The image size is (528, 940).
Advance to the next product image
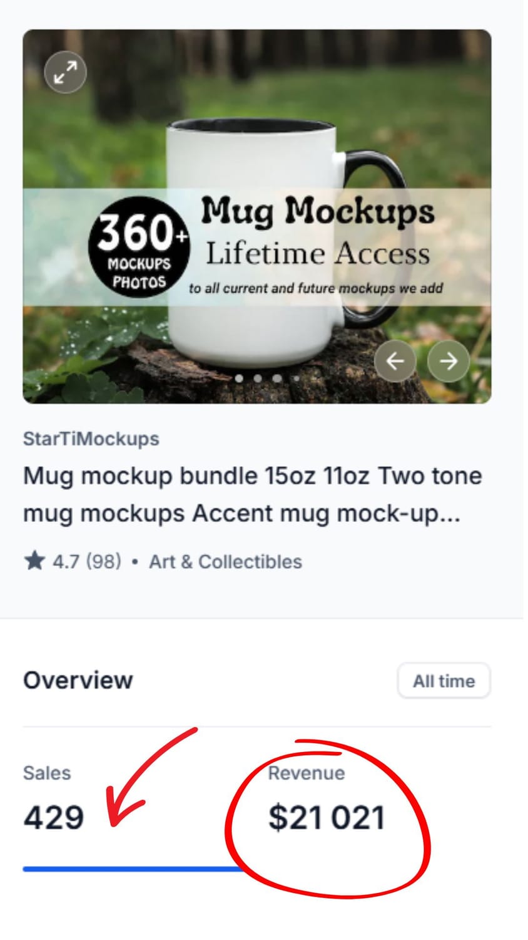[x=449, y=361]
